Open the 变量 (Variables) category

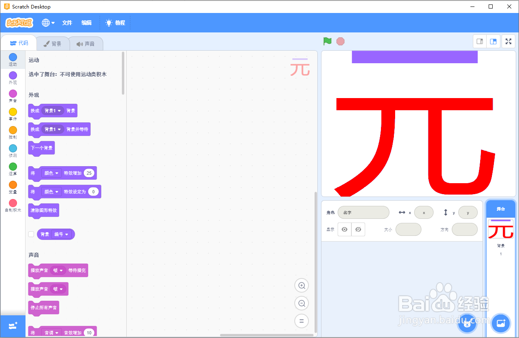click(13, 184)
